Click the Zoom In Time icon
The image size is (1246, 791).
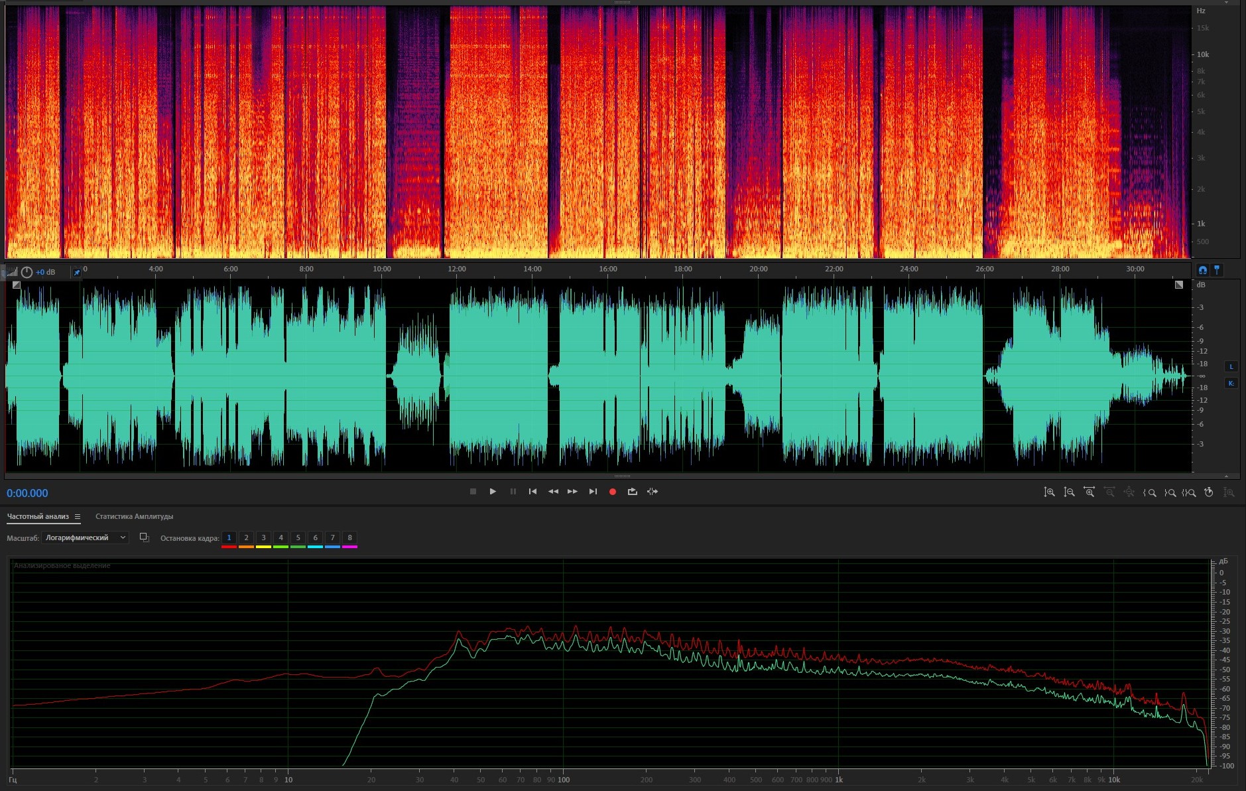(1089, 492)
